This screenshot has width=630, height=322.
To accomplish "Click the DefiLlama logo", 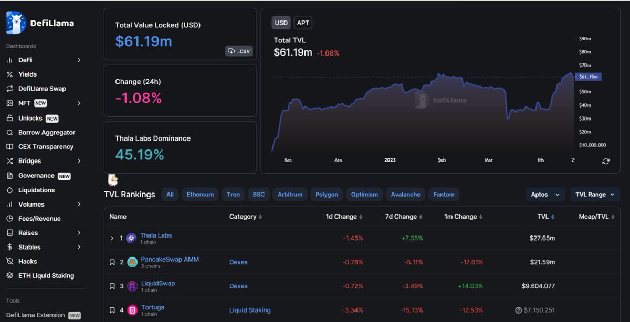I will (x=40, y=23).
